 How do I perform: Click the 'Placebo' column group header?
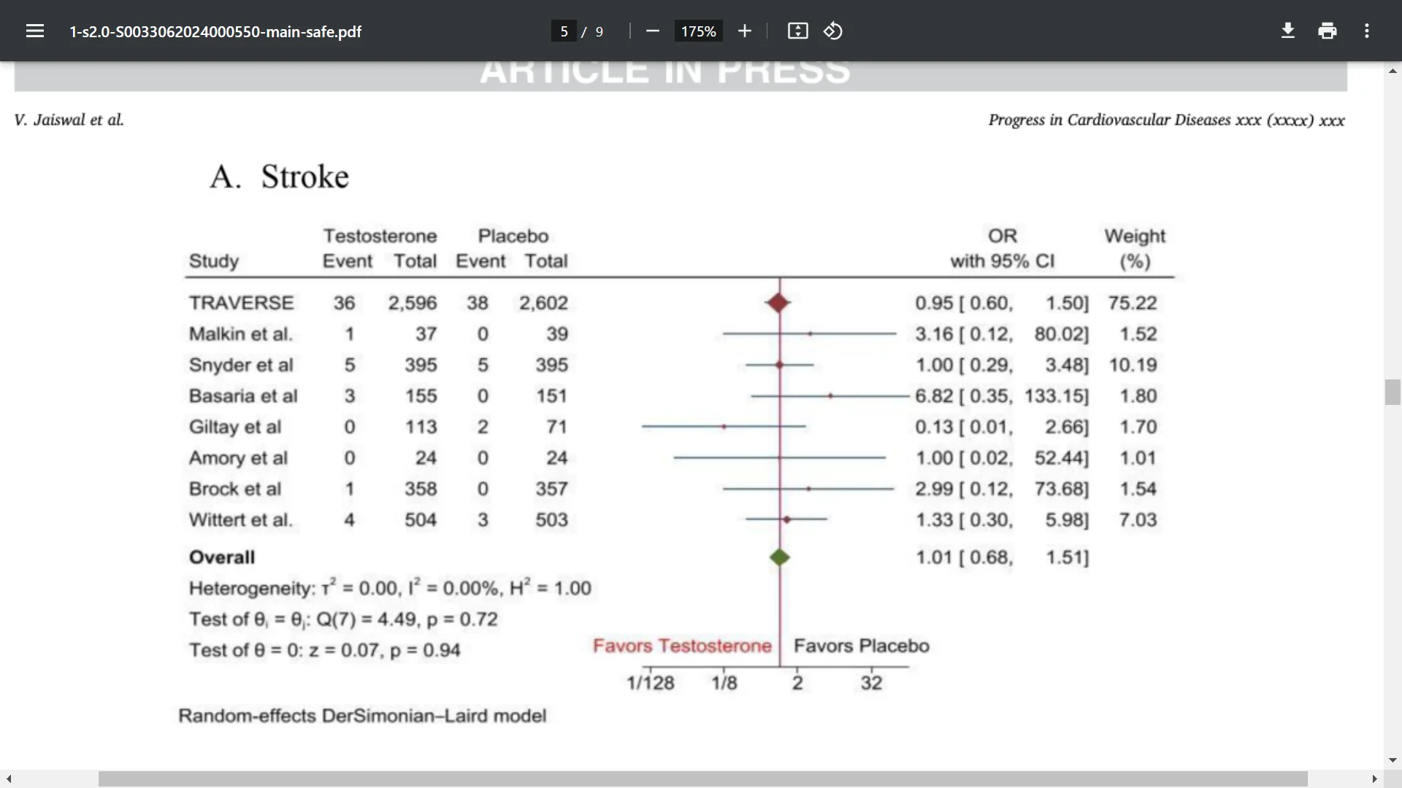point(513,236)
